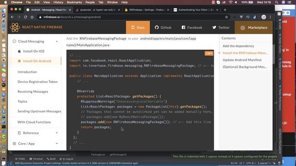The image size is (296, 166).
Task: Open the History menu
Action: point(58,2)
